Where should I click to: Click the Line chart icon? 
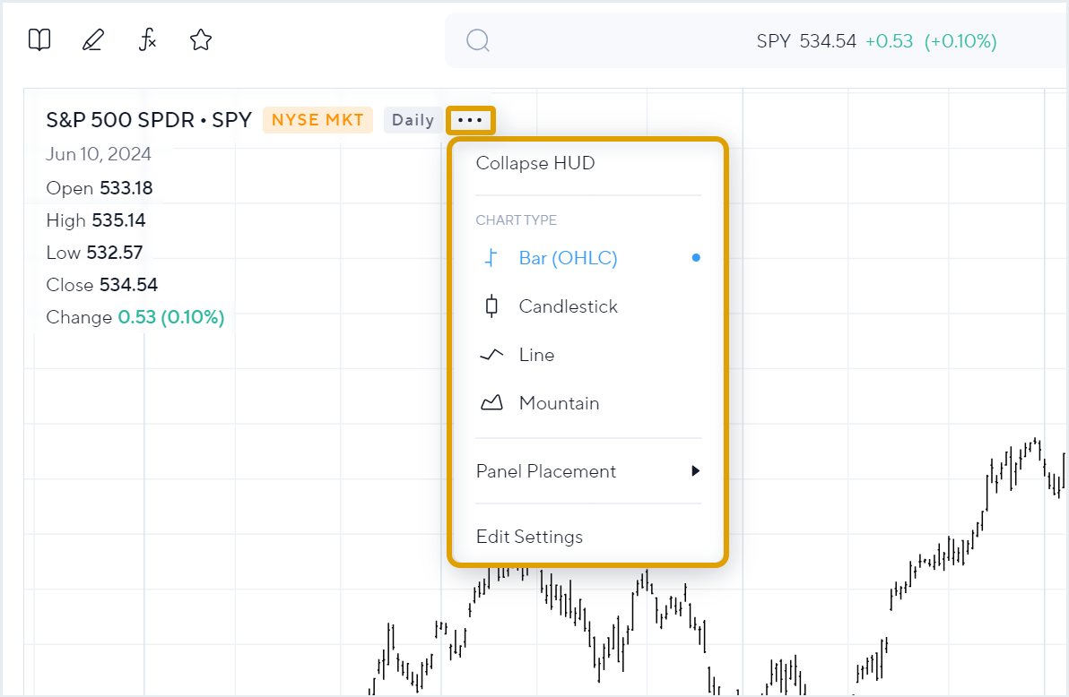click(x=491, y=355)
